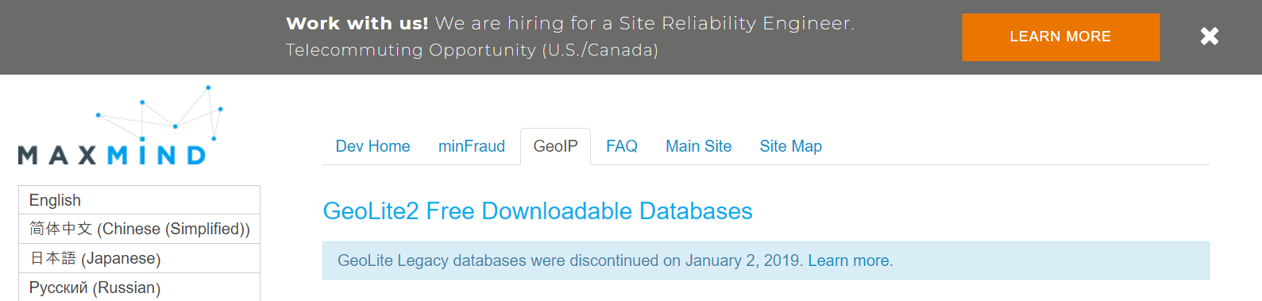Switch language to Chinese (Simplified)
Image resolution: width=1262 pixels, height=301 pixels.
[x=139, y=229]
